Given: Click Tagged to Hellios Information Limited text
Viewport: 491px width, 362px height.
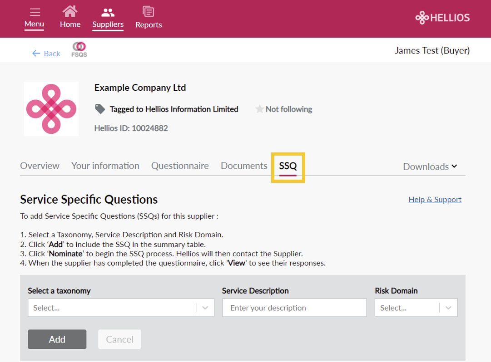Looking at the screenshot, I should click(174, 109).
